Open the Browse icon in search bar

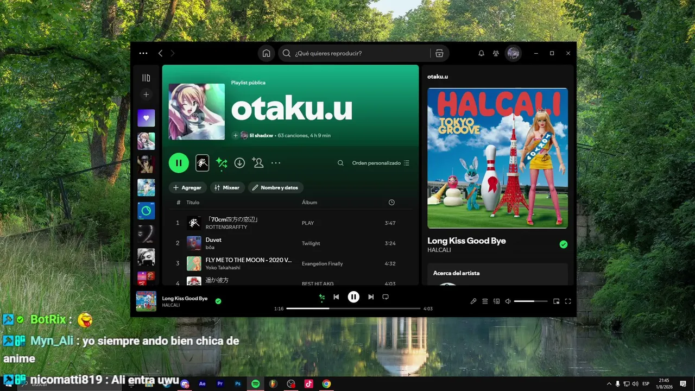pos(440,53)
